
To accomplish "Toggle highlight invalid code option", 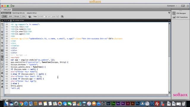I will point(2,53).
